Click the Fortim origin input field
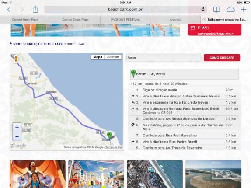251x188 pixels. (164, 58)
